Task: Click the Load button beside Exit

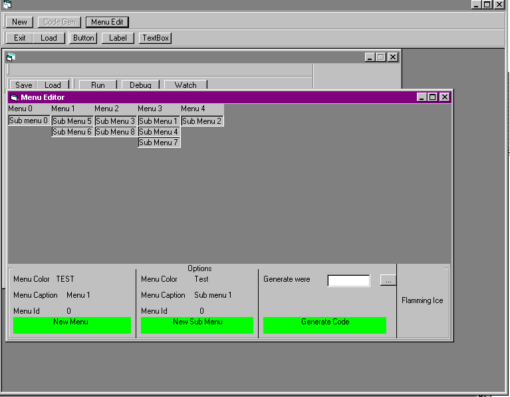Action: (49, 38)
